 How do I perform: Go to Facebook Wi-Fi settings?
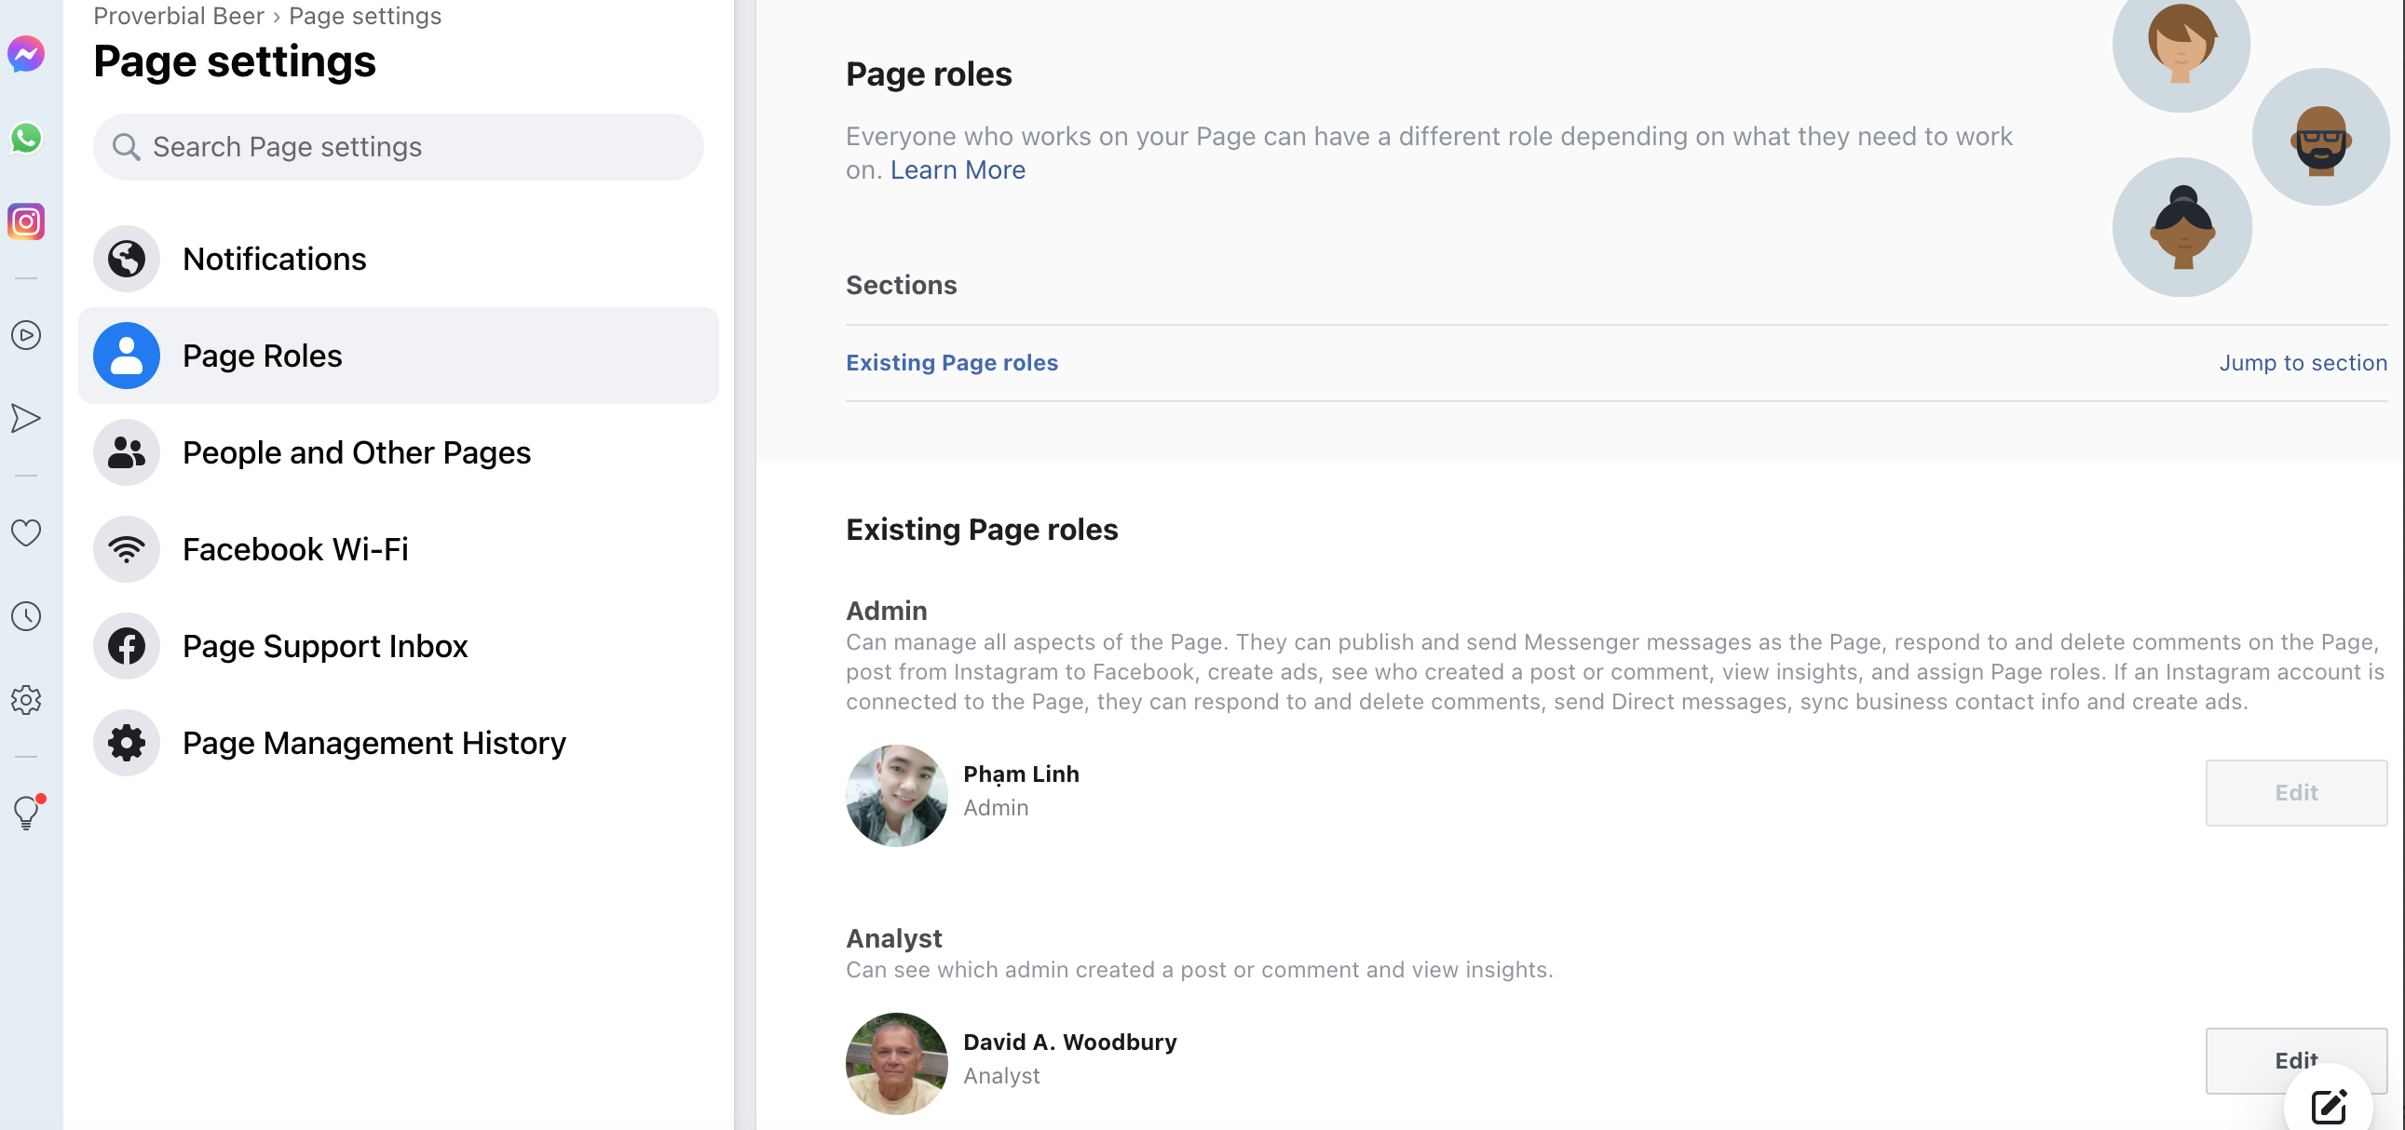[x=295, y=549]
